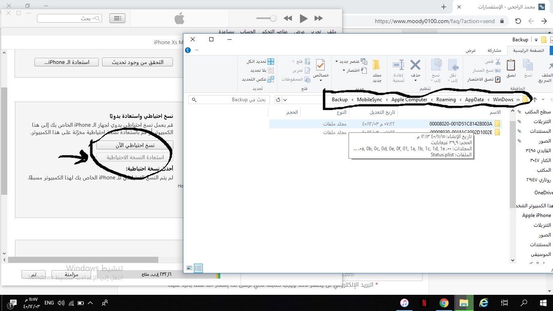Click the إعادة تسمية (Rename) icon

point(398,65)
